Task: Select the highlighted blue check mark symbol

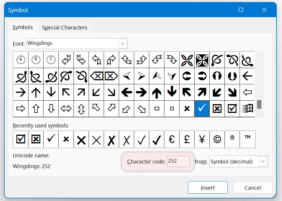Action: click(202, 108)
